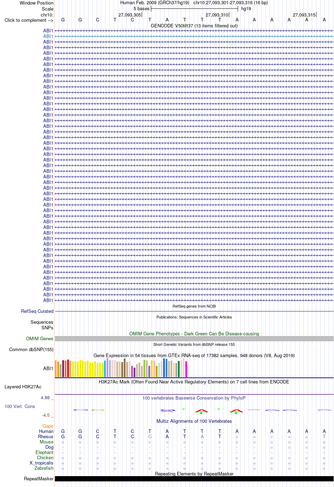Open the GENCODE V50lift37 track title
The height and width of the screenshot is (487, 334).
[x=194, y=26]
